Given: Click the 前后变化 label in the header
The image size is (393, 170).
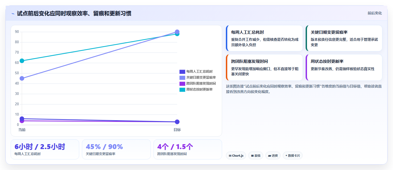Looking at the screenshot, I should [x=374, y=13].
